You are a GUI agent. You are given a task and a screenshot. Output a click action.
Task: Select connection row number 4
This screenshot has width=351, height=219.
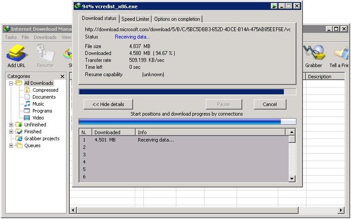(184, 162)
